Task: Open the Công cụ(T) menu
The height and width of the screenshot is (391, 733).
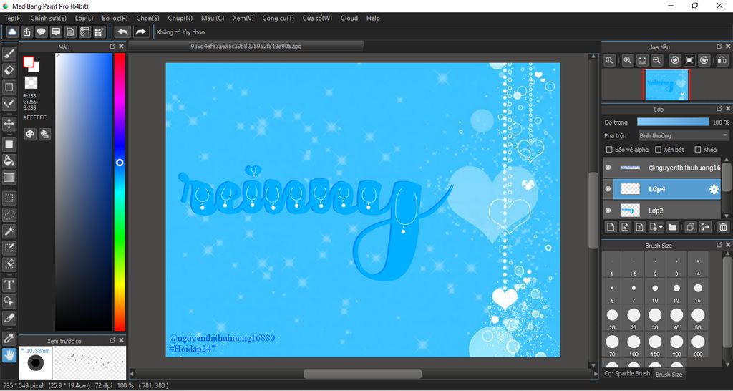Action: [x=278, y=18]
